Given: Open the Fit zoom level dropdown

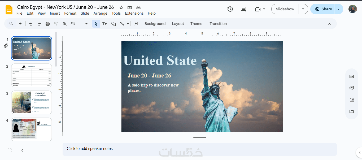Looking at the screenshot, I should (79, 24).
